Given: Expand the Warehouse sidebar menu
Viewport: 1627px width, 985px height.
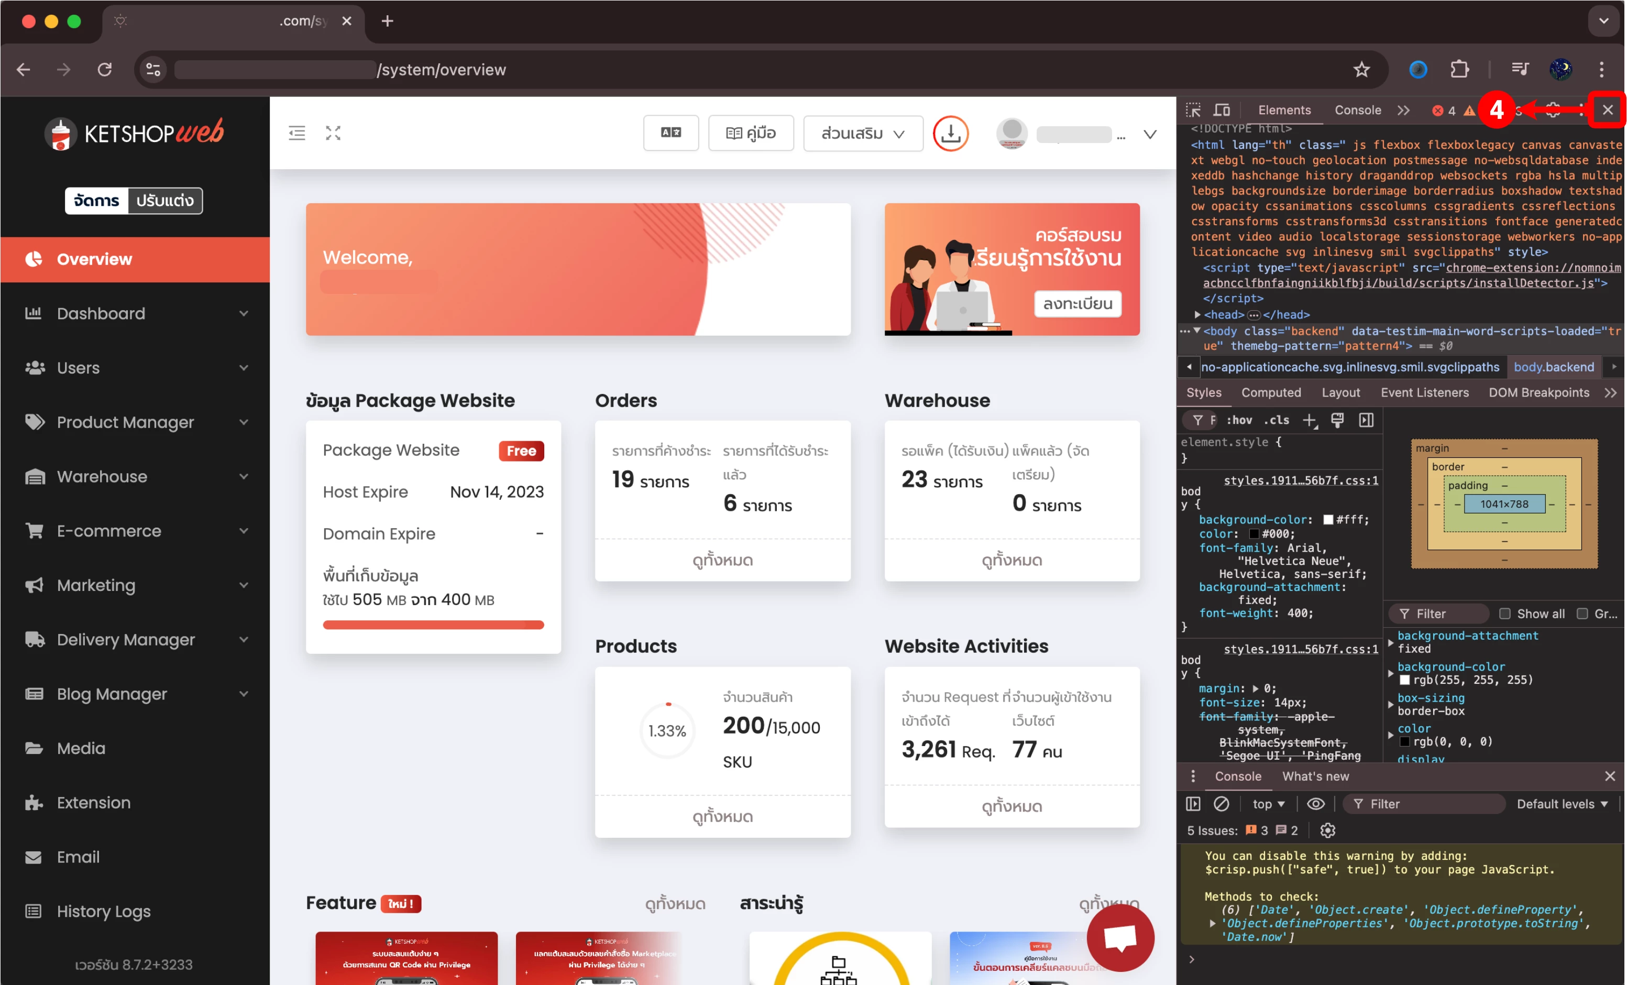Looking at the screenshot, I should pos(135,476).
